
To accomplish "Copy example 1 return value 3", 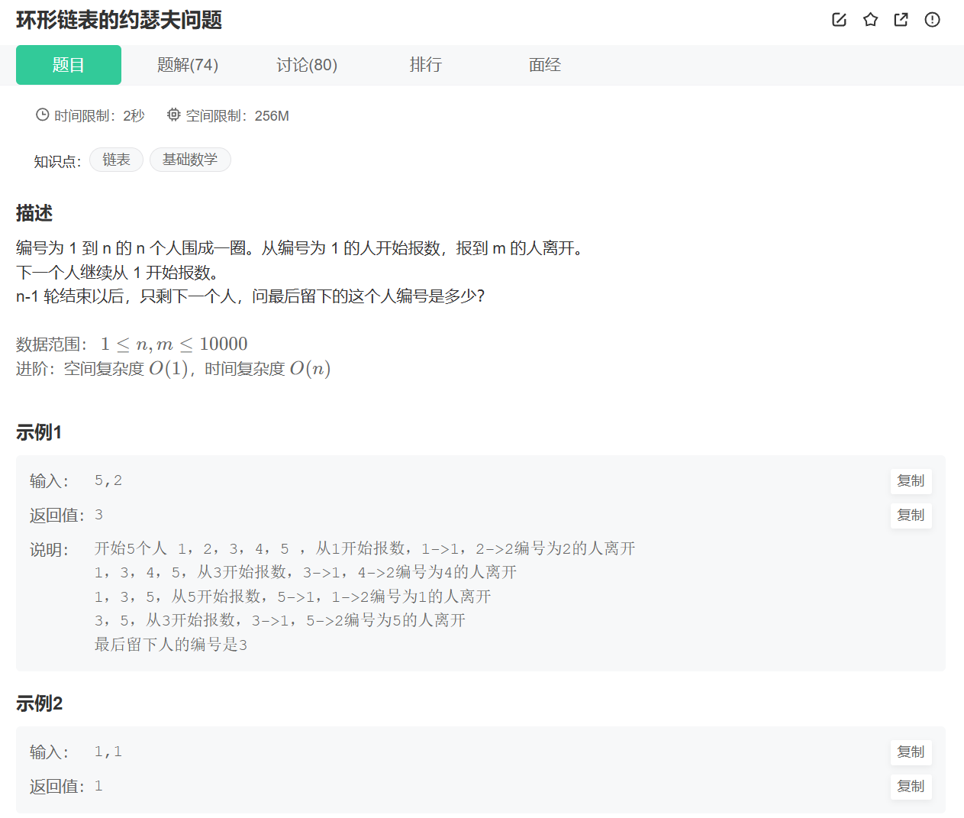I will [911, 516].
